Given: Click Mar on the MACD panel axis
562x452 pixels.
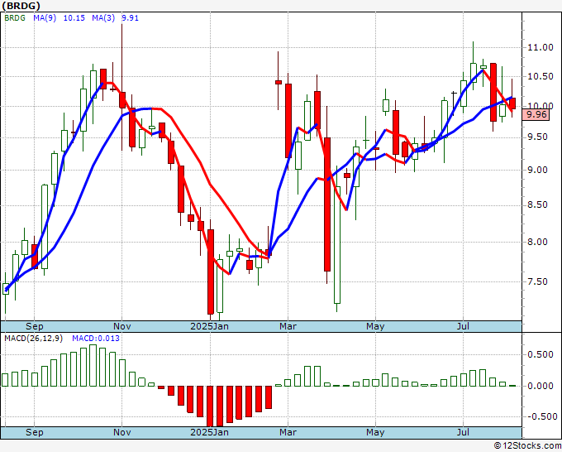Looking at the screenshot, I should (288, 432).
